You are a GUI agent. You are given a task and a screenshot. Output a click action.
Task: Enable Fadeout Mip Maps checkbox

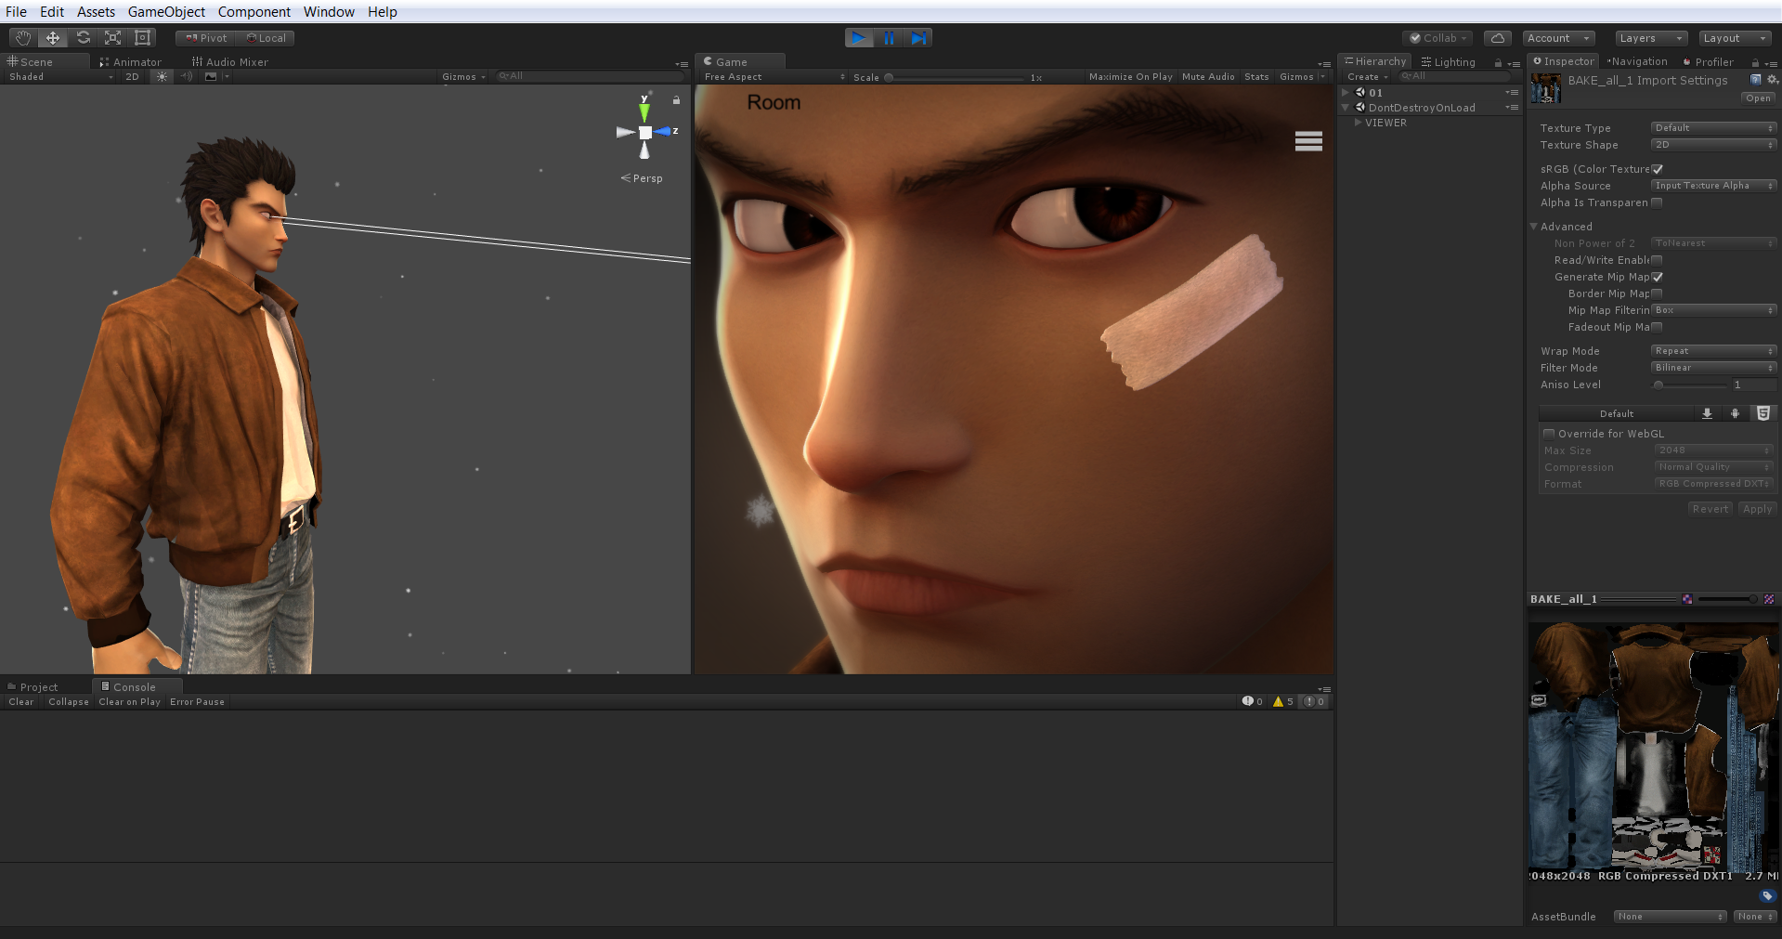pyautogui.click(x=1658, y=327)
